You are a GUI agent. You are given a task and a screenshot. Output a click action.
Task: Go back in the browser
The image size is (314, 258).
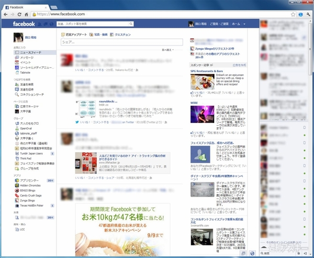(x=6, y=14)
